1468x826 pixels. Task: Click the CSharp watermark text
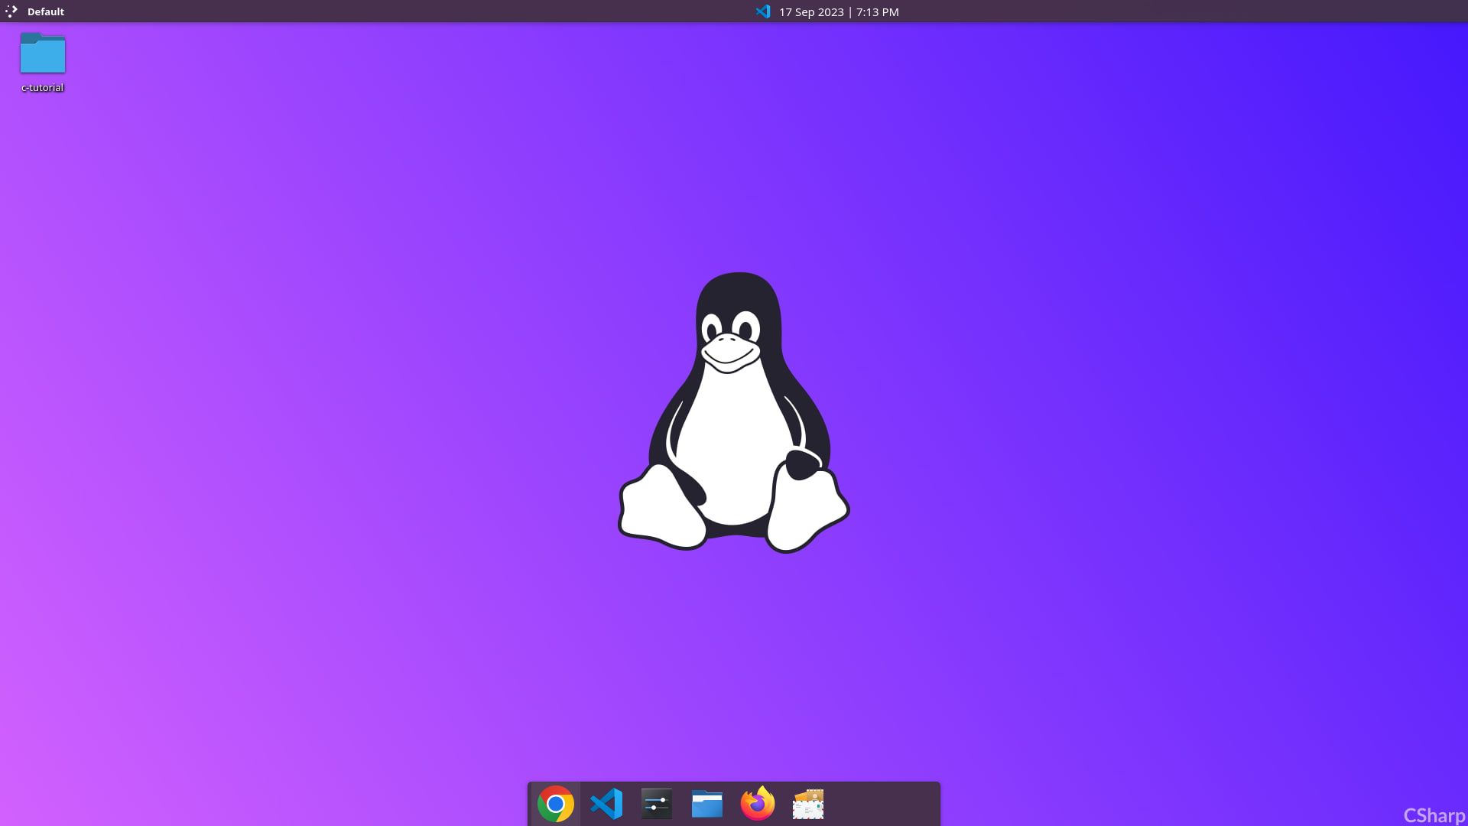tap(1434, 815)
